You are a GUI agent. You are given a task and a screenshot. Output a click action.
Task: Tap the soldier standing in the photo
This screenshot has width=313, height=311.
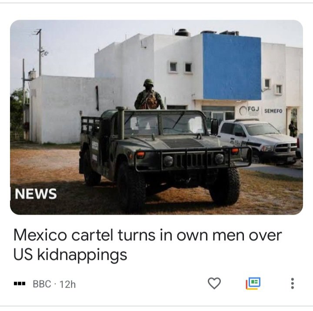[149, 94]
